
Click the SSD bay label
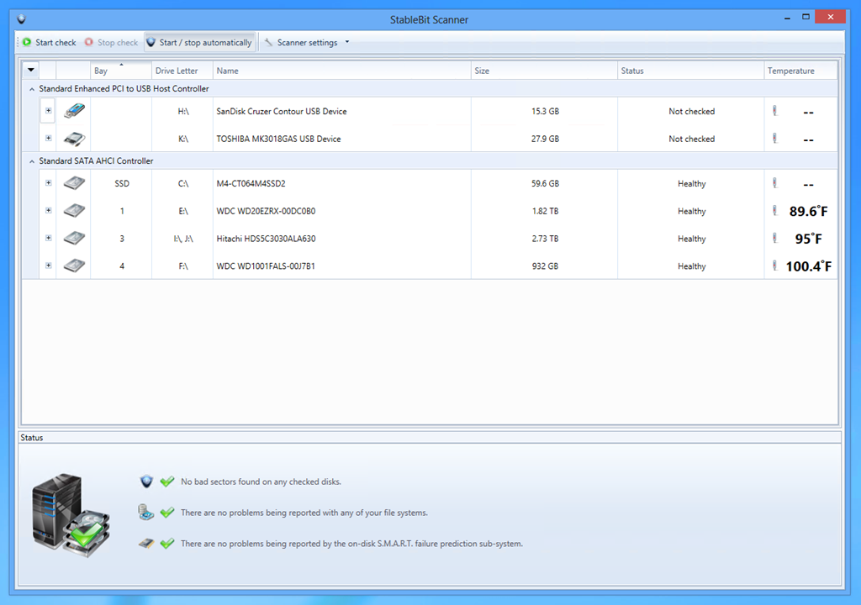click(122, 183)
